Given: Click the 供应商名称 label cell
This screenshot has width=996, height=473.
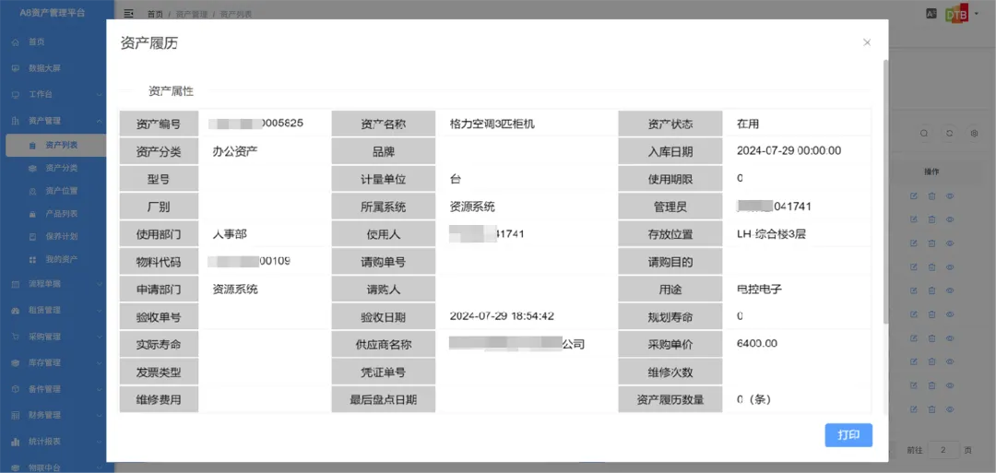Looking at the screenshot, I should click(383, 345).
